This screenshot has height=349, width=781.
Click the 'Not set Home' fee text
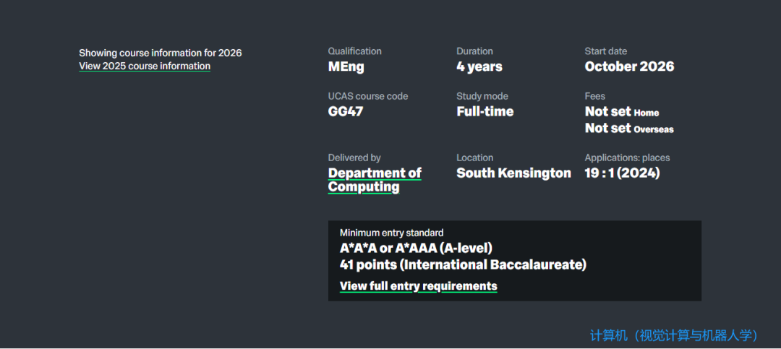point(621,112)
